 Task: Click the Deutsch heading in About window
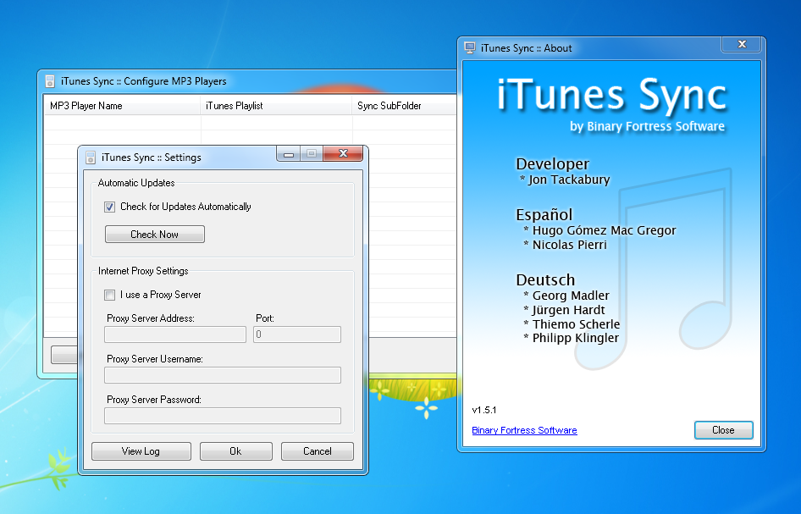(545, 280)
